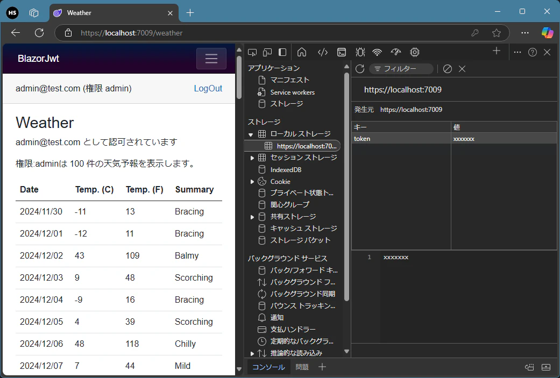This screenshot has width=560, height=378.
Task: View site information lock icon
Action: 68,33
